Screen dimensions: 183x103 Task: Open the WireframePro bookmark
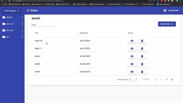(131, 4)
